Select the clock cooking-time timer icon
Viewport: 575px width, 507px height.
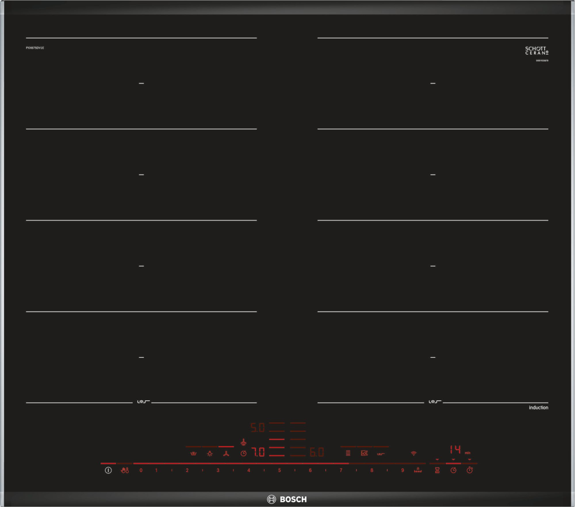pyautogui.click(x=453, y=470)
